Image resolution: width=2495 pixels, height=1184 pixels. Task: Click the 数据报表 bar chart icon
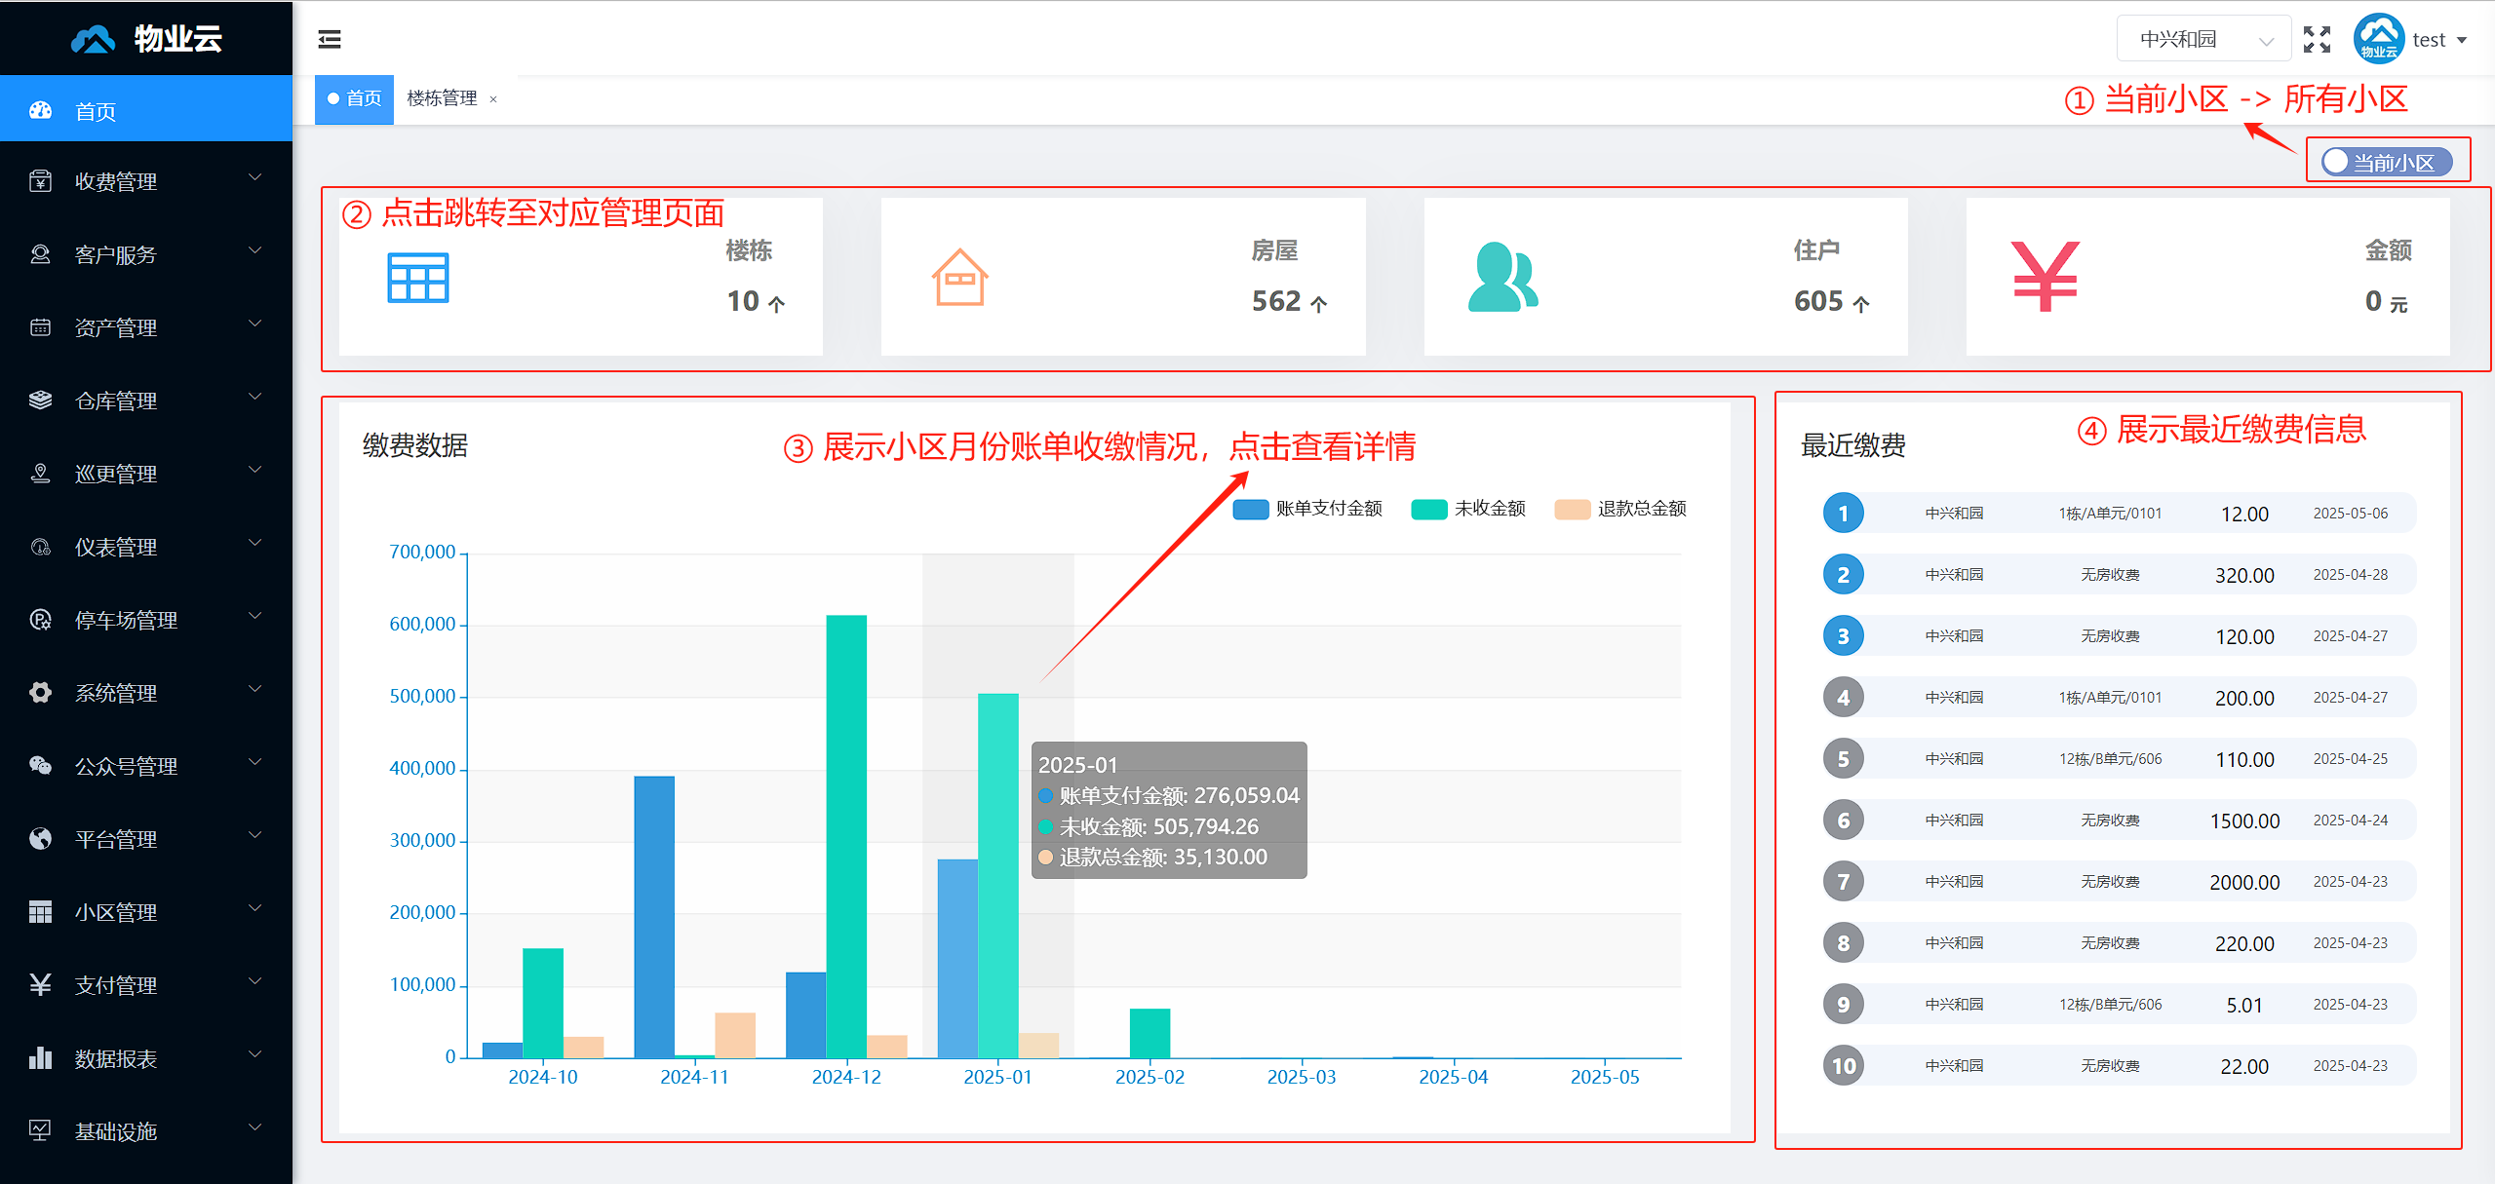[x=40, y=1058]
